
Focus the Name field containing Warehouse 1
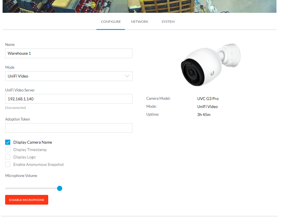click(68, 53)
